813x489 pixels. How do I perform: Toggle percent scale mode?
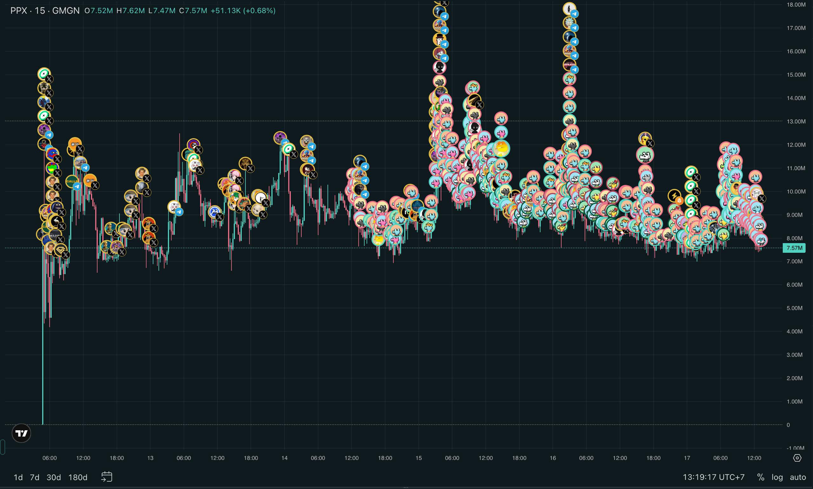click(760, 477)
